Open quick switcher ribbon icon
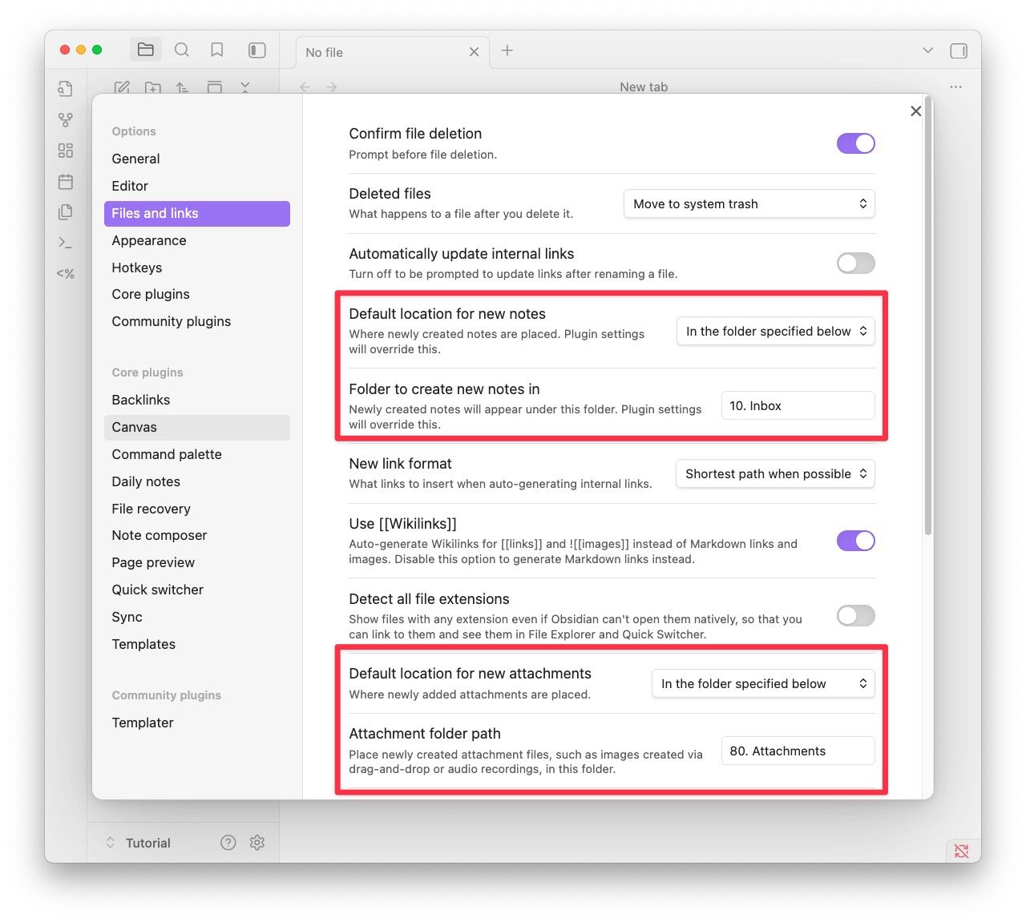Image resolution: width=1026 pixels, height=922 pixels. point(66,88)
